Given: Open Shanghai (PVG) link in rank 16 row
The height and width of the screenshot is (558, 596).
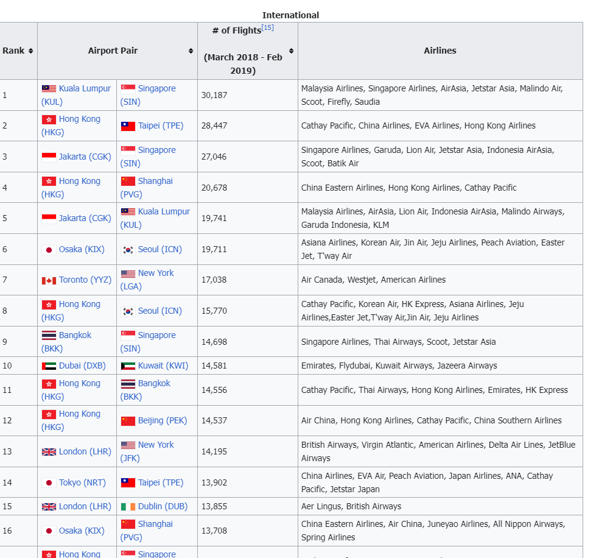Looking at the screenshot, I should 146,531.
